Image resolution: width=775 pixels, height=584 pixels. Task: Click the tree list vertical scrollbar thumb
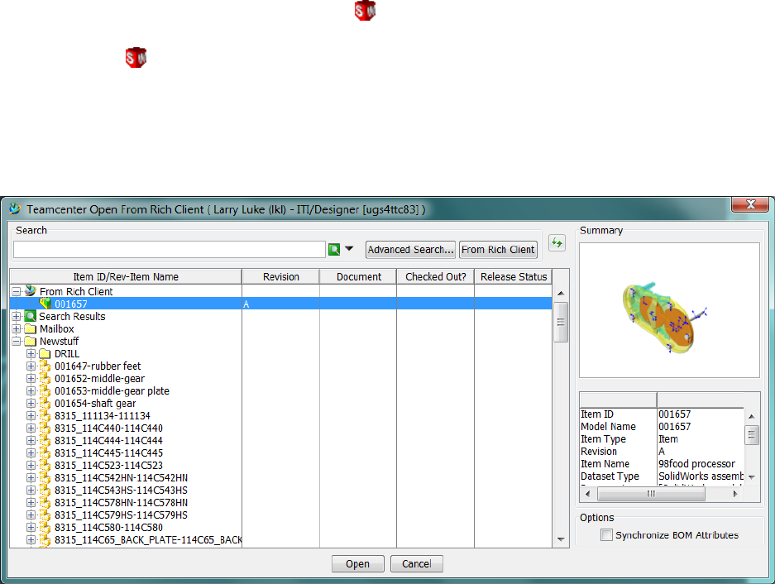click(x=561, y=323)
